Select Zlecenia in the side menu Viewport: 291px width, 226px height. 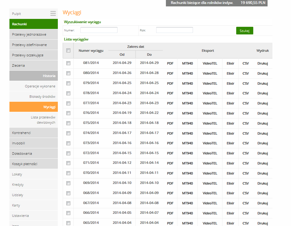[x=33, y=65]
